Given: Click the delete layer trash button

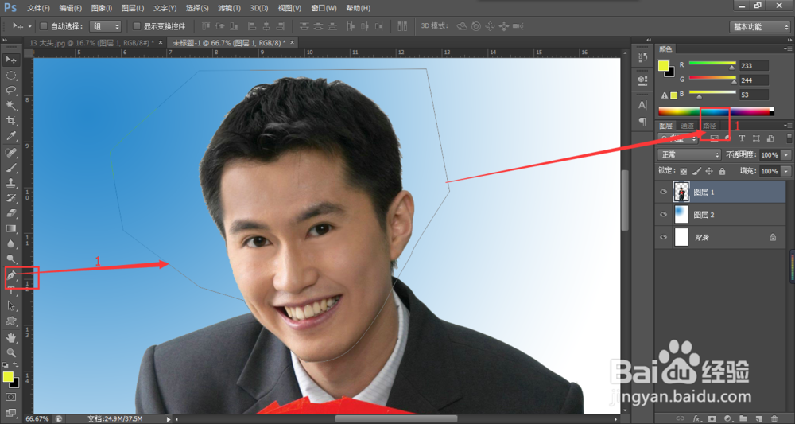Looking at the screenshot, I should pos(774,418).
